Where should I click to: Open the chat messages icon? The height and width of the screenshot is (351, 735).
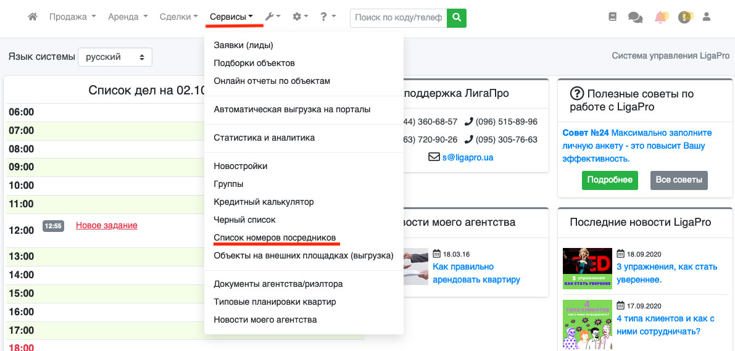point(635,17)
